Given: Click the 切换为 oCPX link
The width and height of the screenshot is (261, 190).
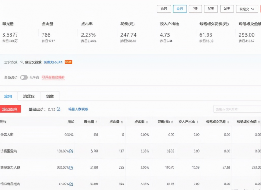Looking at the screenshot, I should (53, 62).
